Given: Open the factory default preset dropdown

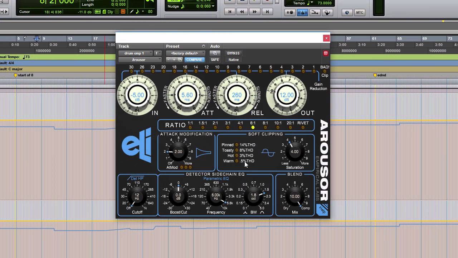Looking at the screenshot, I should [x=185, y=53].
